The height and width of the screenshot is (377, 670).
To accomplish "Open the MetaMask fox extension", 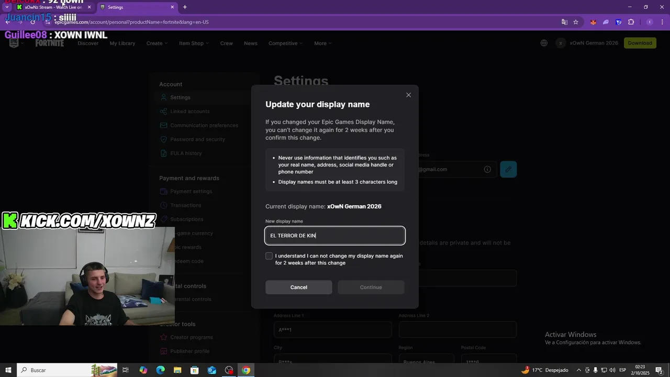I will (x=593, y=22).
